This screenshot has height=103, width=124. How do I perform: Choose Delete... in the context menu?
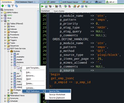pyautogui.click(x=30, y=83)
